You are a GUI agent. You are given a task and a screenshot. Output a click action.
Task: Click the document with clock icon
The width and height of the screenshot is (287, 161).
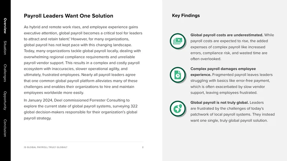pos(178,75)
